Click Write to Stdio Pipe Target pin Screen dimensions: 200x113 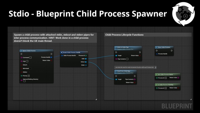click(x=116, y=56)
